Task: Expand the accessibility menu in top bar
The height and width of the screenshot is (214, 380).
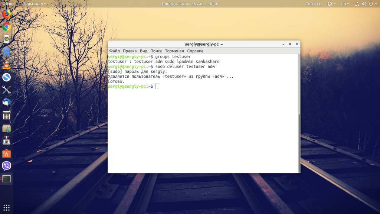Action: pyautogui.click(x=331, y=4)
